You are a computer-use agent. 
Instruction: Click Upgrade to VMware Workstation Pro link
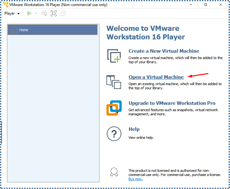[172, 103]
